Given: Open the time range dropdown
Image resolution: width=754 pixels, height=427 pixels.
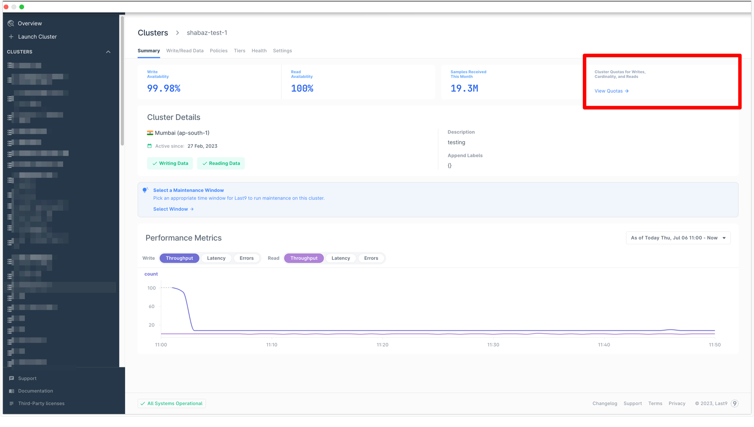Looking at the screenshot, I should click(678, 238).
